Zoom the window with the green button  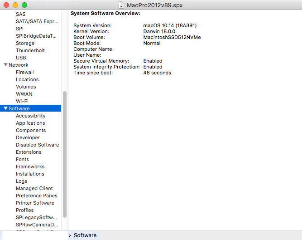[24, 5]
